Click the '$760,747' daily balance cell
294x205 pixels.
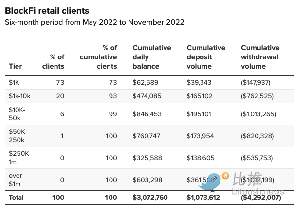click(x=147, y=136)
